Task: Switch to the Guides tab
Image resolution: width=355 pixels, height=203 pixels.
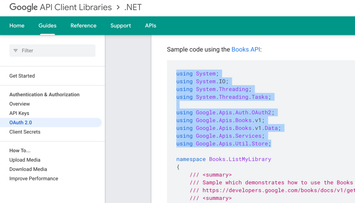Action: click(x=47, y=26)
